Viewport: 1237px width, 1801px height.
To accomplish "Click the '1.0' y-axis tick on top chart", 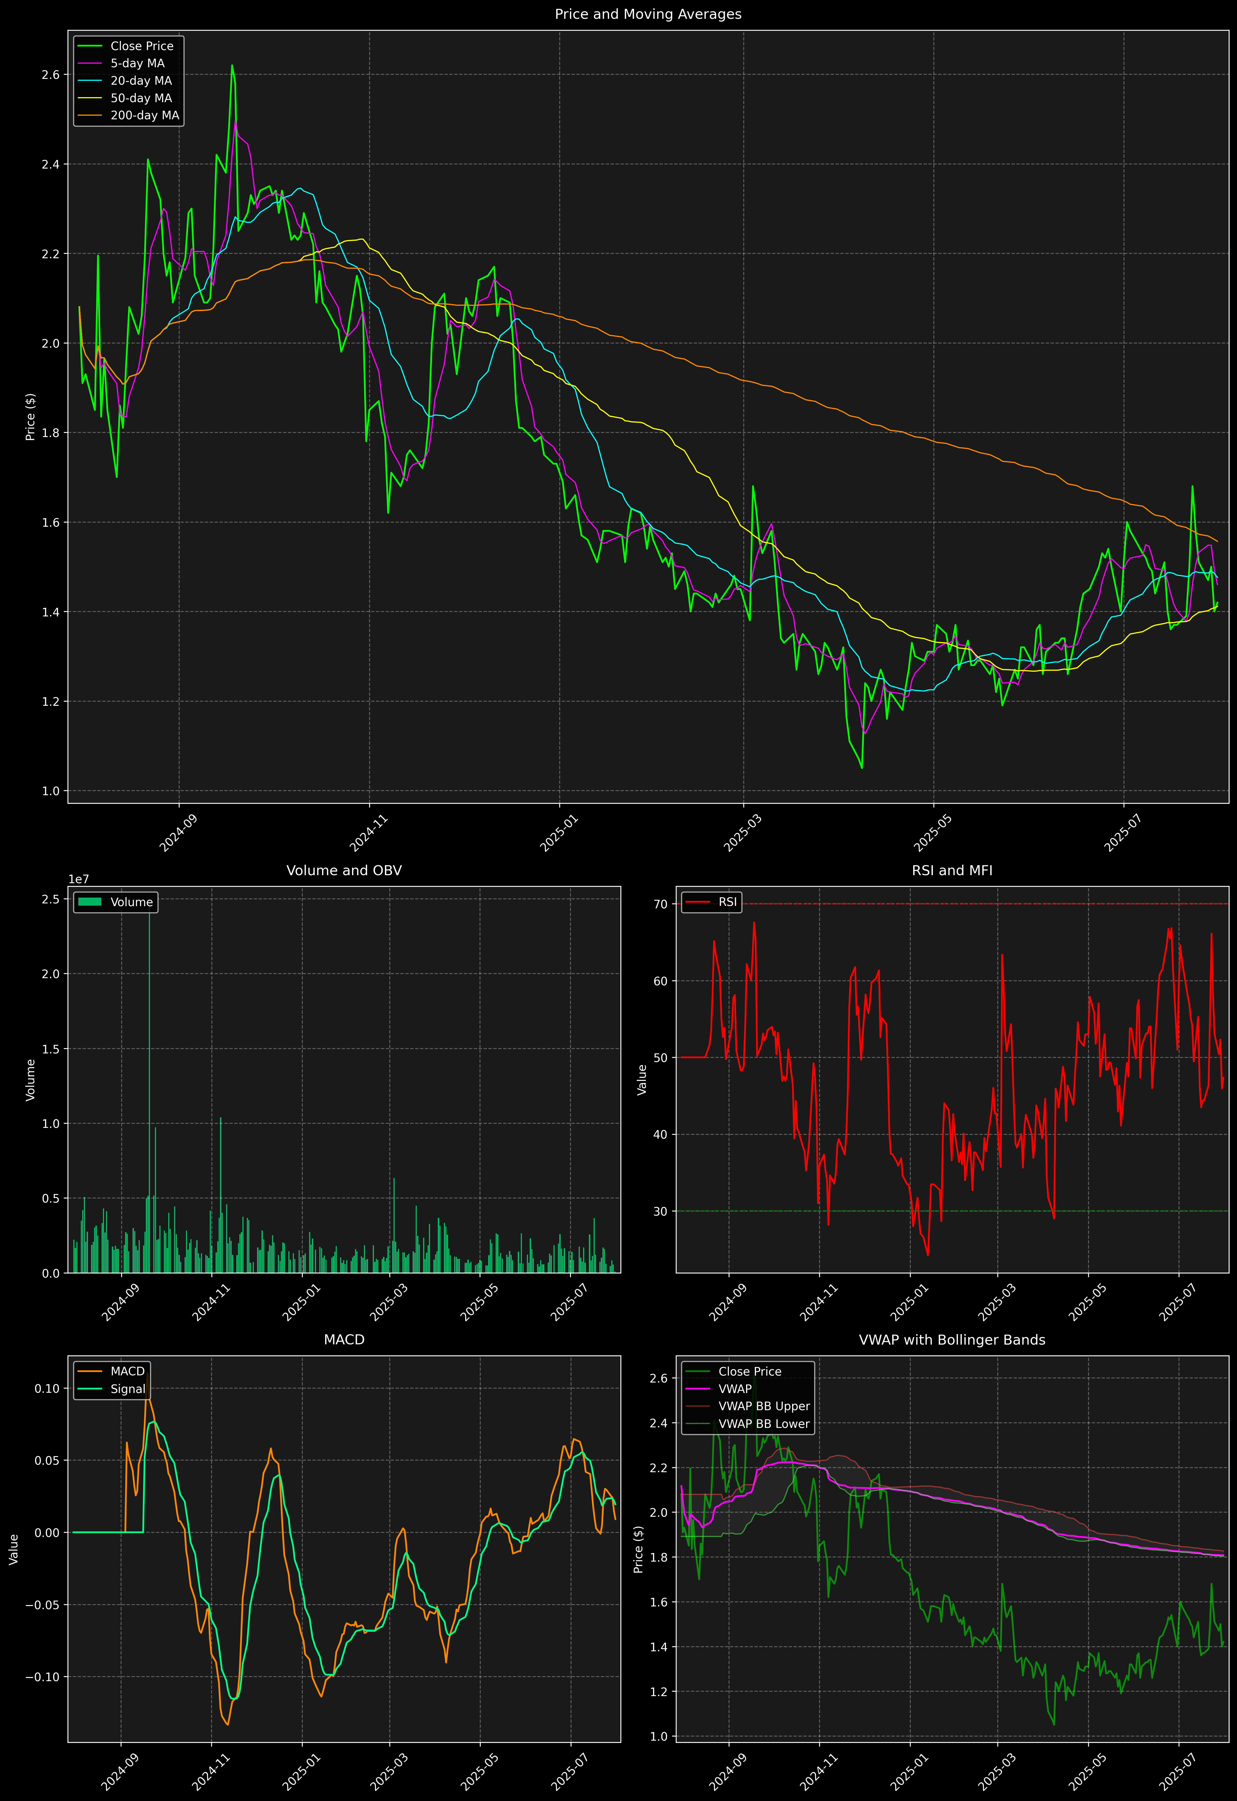I will pyautogui.click(x=50, y=791).
